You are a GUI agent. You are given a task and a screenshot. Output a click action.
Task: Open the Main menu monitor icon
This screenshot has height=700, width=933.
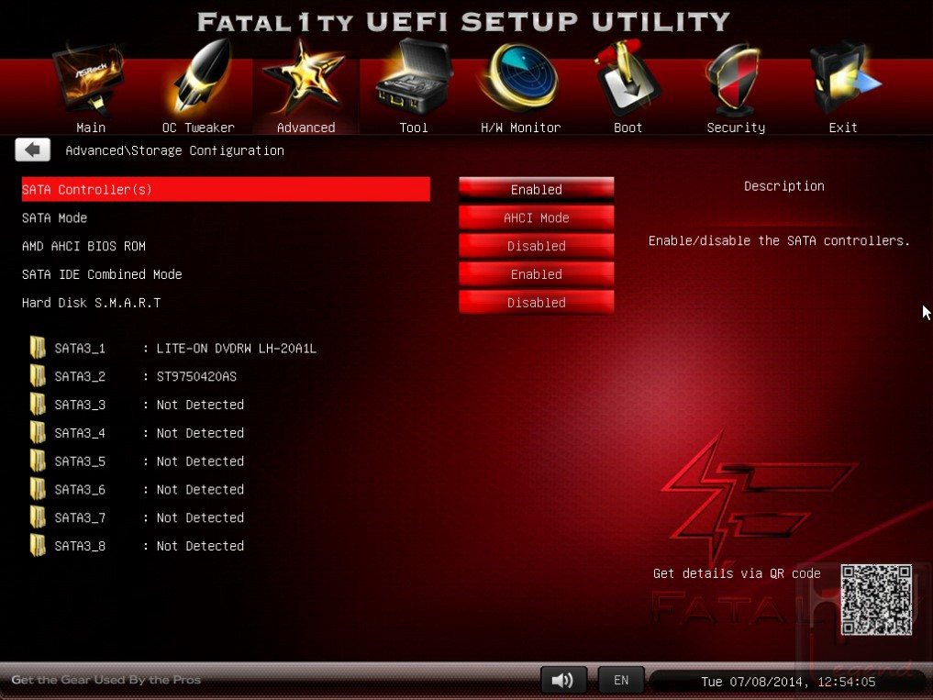(x=89, y=79)
